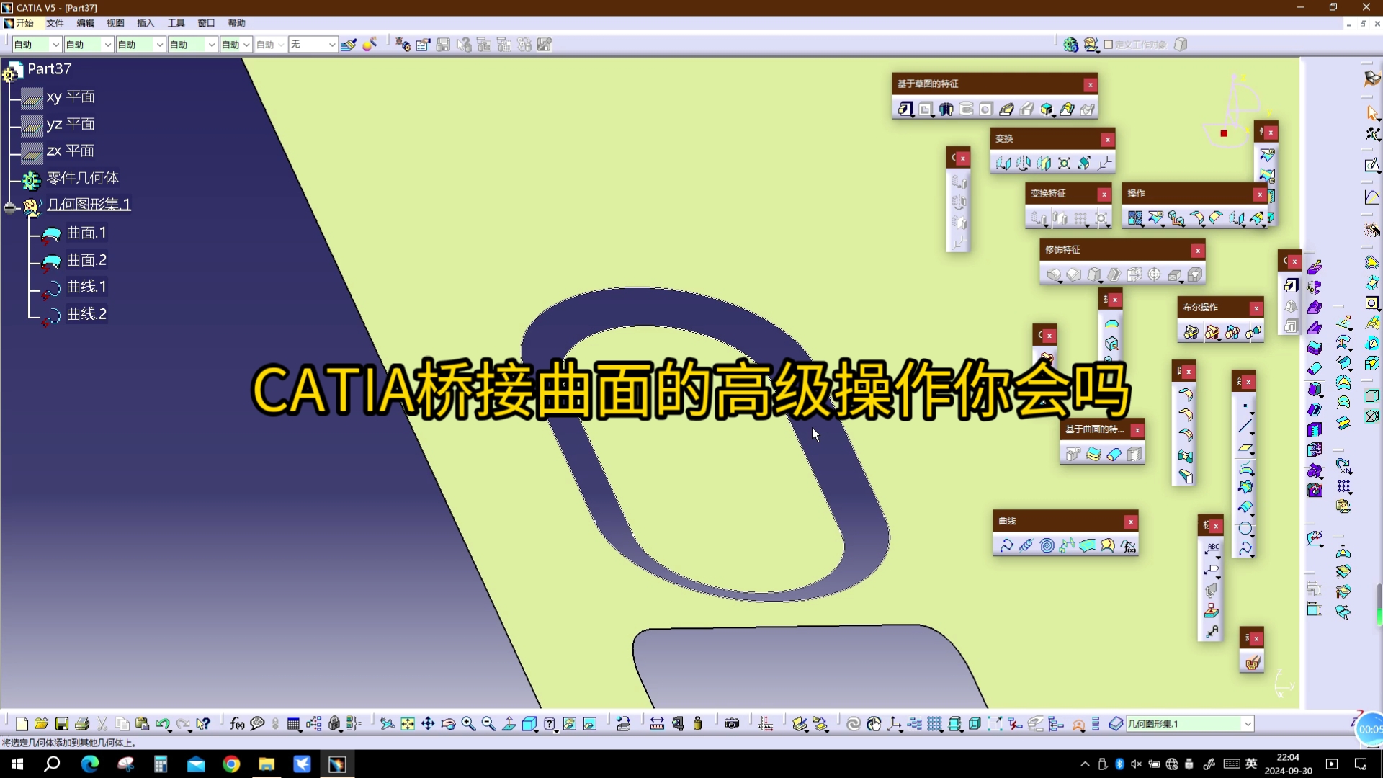Click the Translate icon in 变换 toolbar
1383x778 pixels.
[x=1003, y=164]
